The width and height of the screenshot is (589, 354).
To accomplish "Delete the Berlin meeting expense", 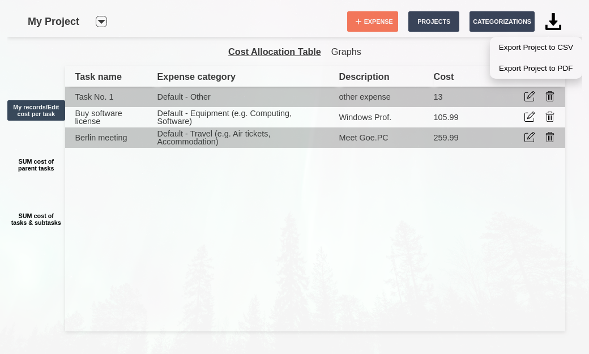I will click(x=550, y=137).
